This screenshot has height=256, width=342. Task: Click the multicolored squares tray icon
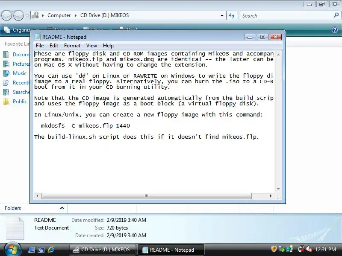pos(289,249)
